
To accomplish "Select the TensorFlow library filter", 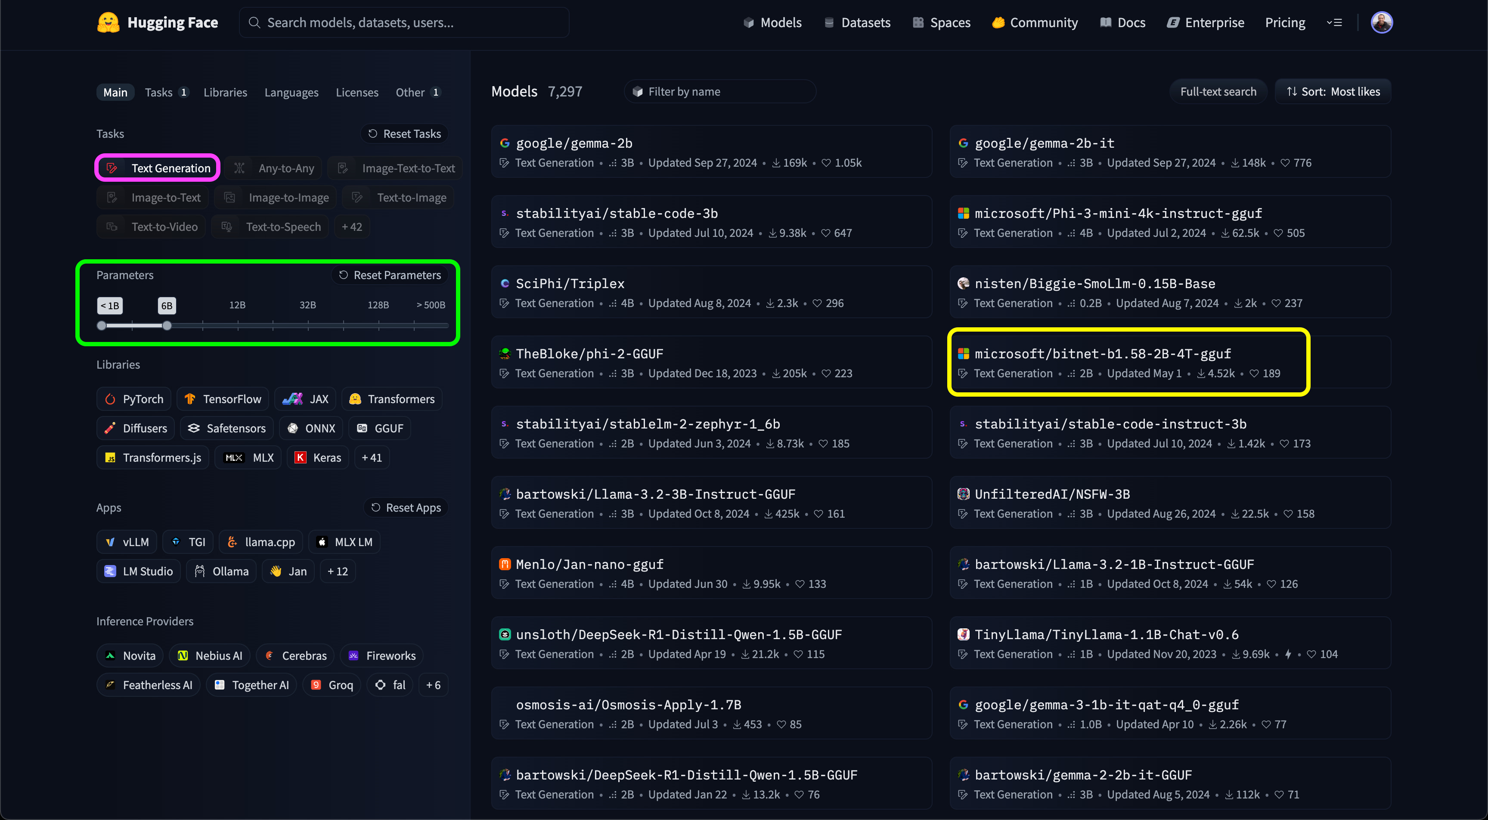I will (x=223, y=399).
